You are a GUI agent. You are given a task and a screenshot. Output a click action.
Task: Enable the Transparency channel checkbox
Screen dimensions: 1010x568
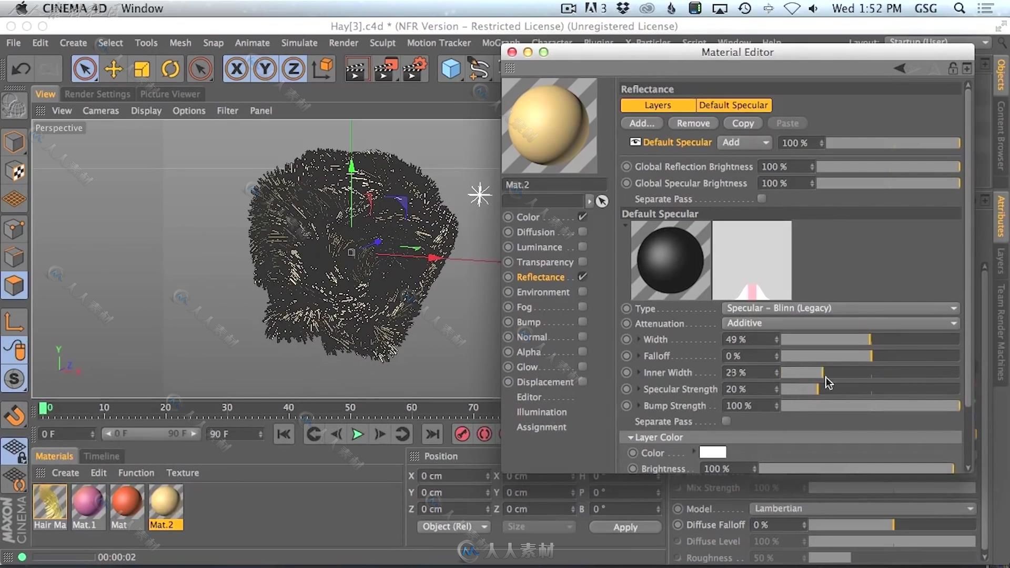582,261
